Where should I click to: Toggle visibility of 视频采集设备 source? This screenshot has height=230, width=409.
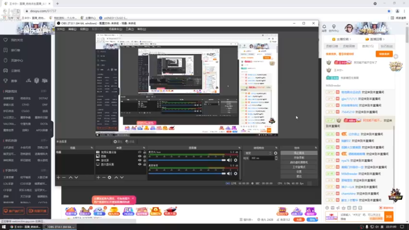(140, 152)
